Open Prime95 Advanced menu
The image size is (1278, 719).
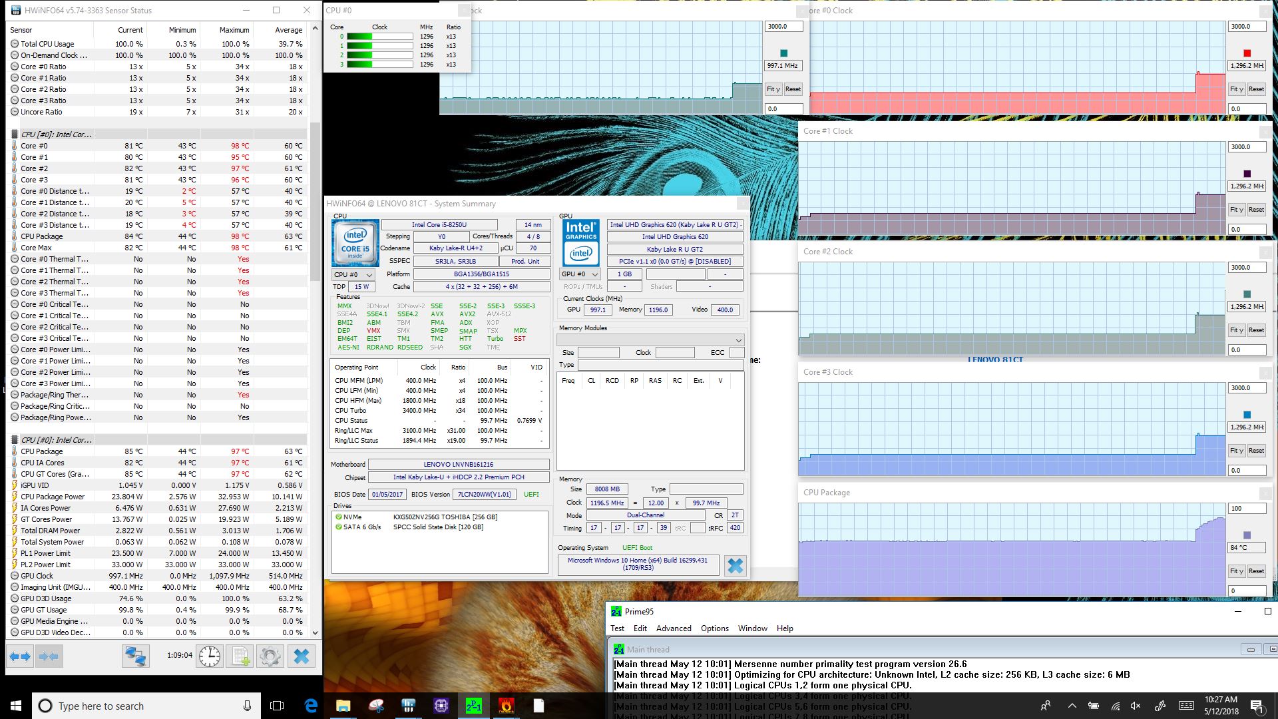tap(674, 628)
